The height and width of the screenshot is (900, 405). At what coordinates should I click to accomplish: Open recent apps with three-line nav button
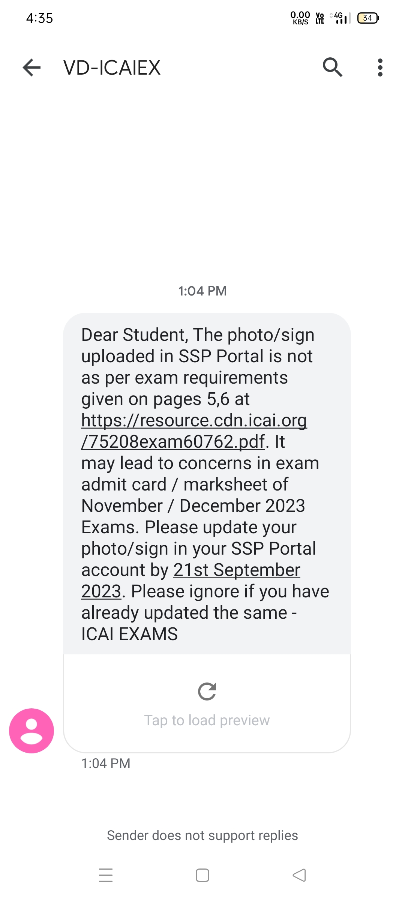(x=106, y=875)
